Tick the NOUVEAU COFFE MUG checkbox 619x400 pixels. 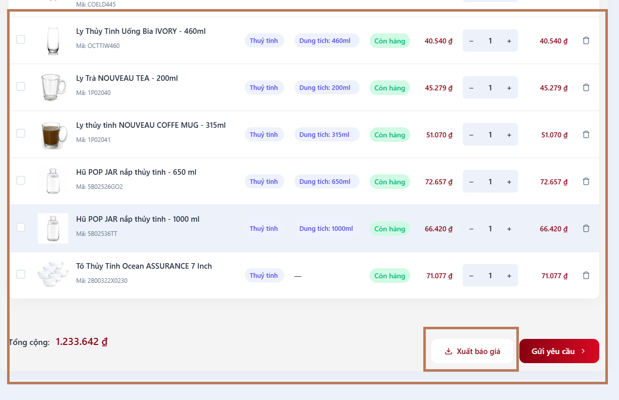pos(21,133)
